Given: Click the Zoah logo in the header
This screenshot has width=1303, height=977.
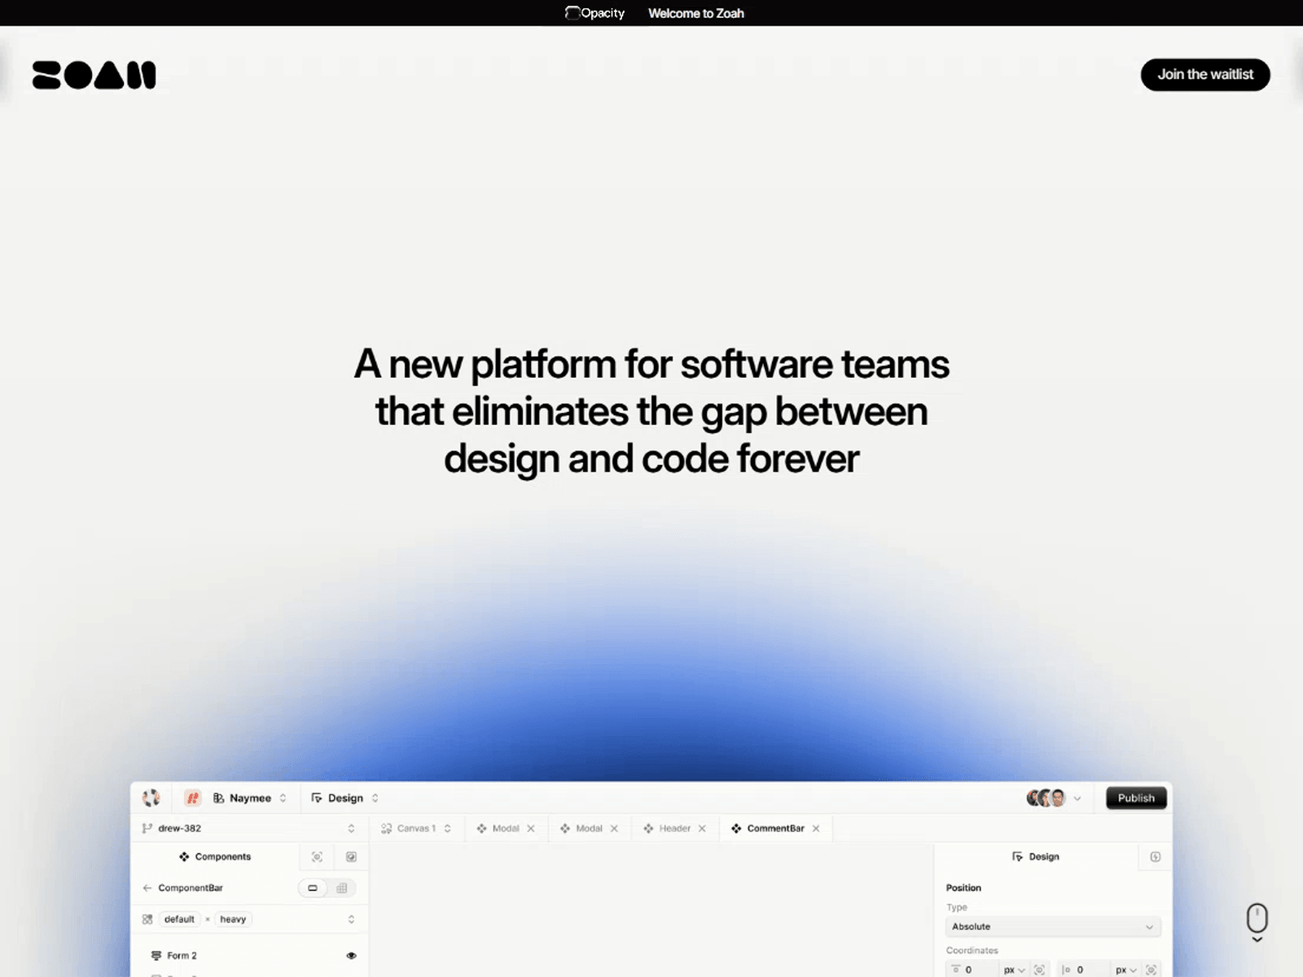Looking at the screenshot, I should (x=94, y=75).
